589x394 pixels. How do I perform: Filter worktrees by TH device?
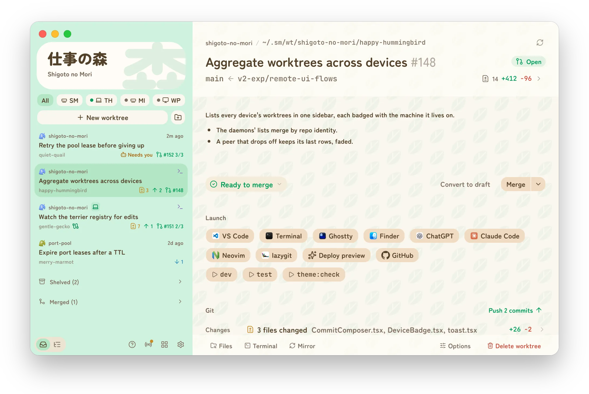(x=101, y=100)
